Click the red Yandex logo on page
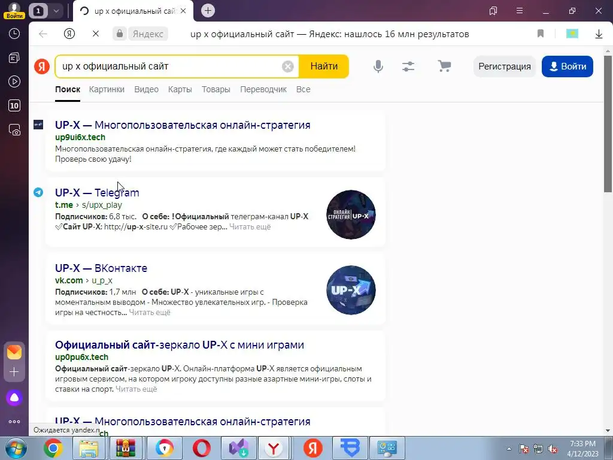 42,66
